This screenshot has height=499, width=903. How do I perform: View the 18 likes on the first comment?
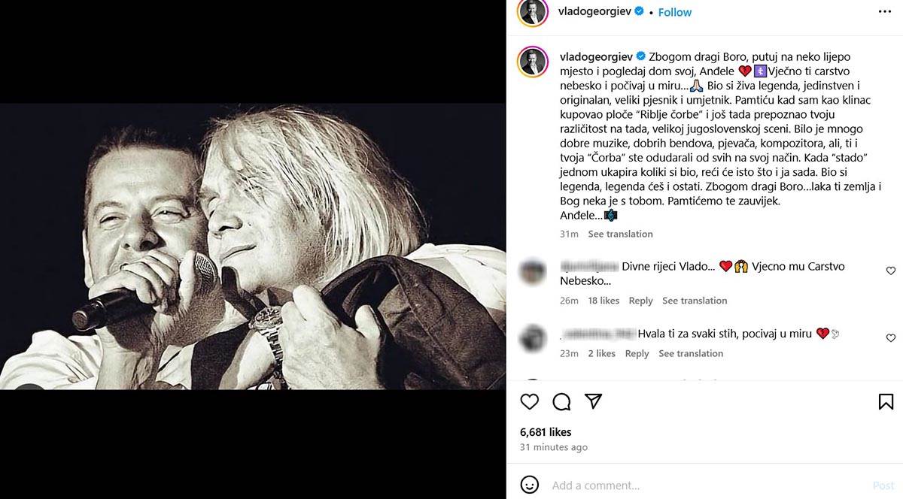pyautogui.click(x=604, y=301)
